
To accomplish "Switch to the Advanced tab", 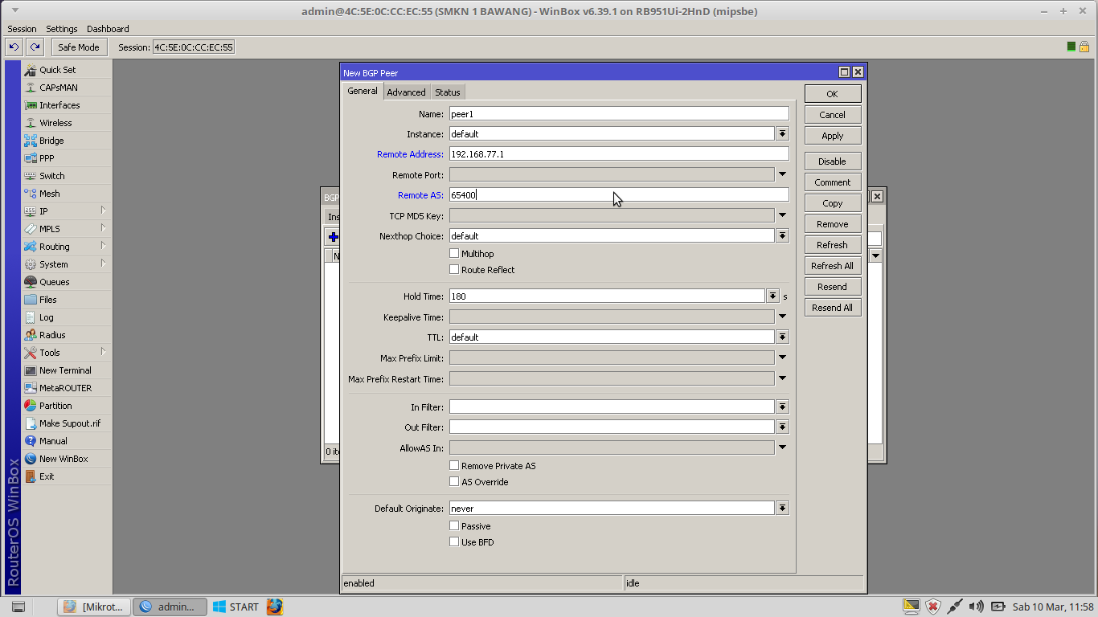I will point(406,92).
